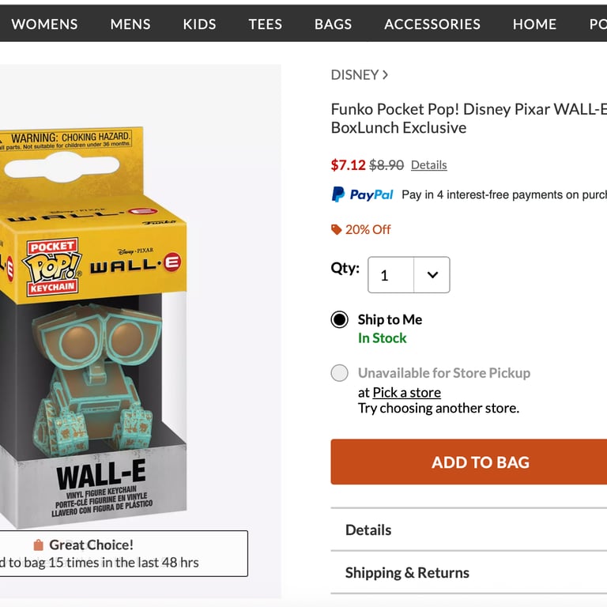Select the Ship to Me radio button
607x607 pixels.
pyautogui.click(x=340, y=319)
